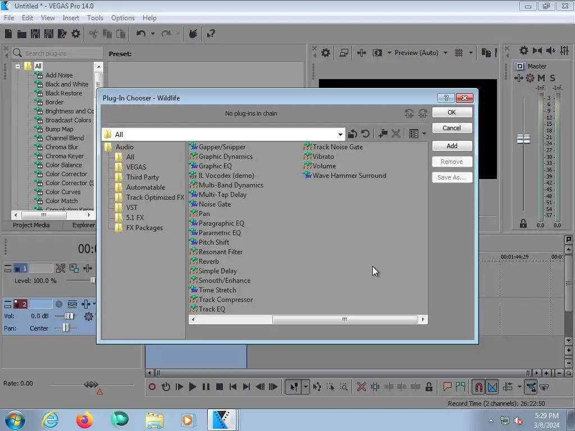Click the Track FX gear on audio track 2
Viewport: 575px width, 431px height.
88,317
